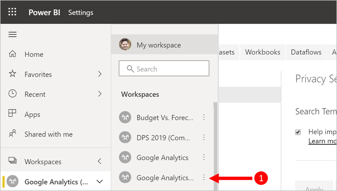Select My workspace in the flyout
The width and height of the screenshot is (337, 191).
[x=164, y=44]
